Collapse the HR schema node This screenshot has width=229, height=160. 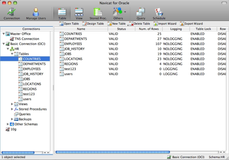point(8,49)
